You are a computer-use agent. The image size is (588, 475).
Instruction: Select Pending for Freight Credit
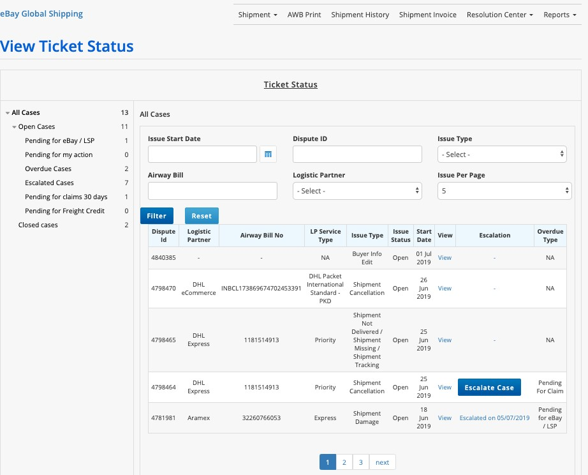click(x=64, y=211)
